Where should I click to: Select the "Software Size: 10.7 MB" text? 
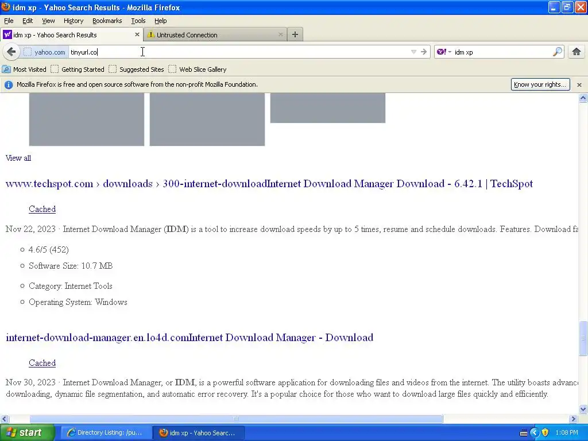71,266
